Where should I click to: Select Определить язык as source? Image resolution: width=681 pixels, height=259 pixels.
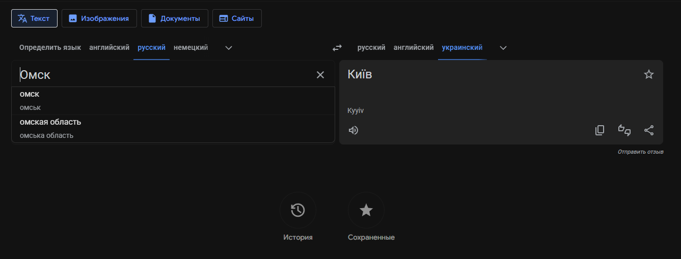(50, 48)
